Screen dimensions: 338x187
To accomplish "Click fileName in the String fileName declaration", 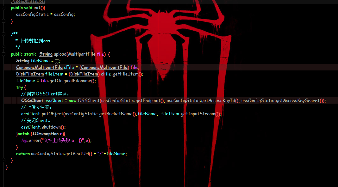I will click(40, 61).
